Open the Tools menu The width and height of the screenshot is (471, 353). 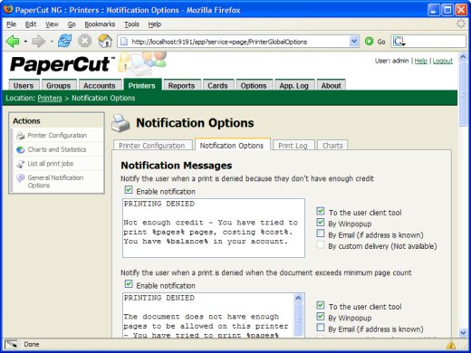(x=131, y=24)
